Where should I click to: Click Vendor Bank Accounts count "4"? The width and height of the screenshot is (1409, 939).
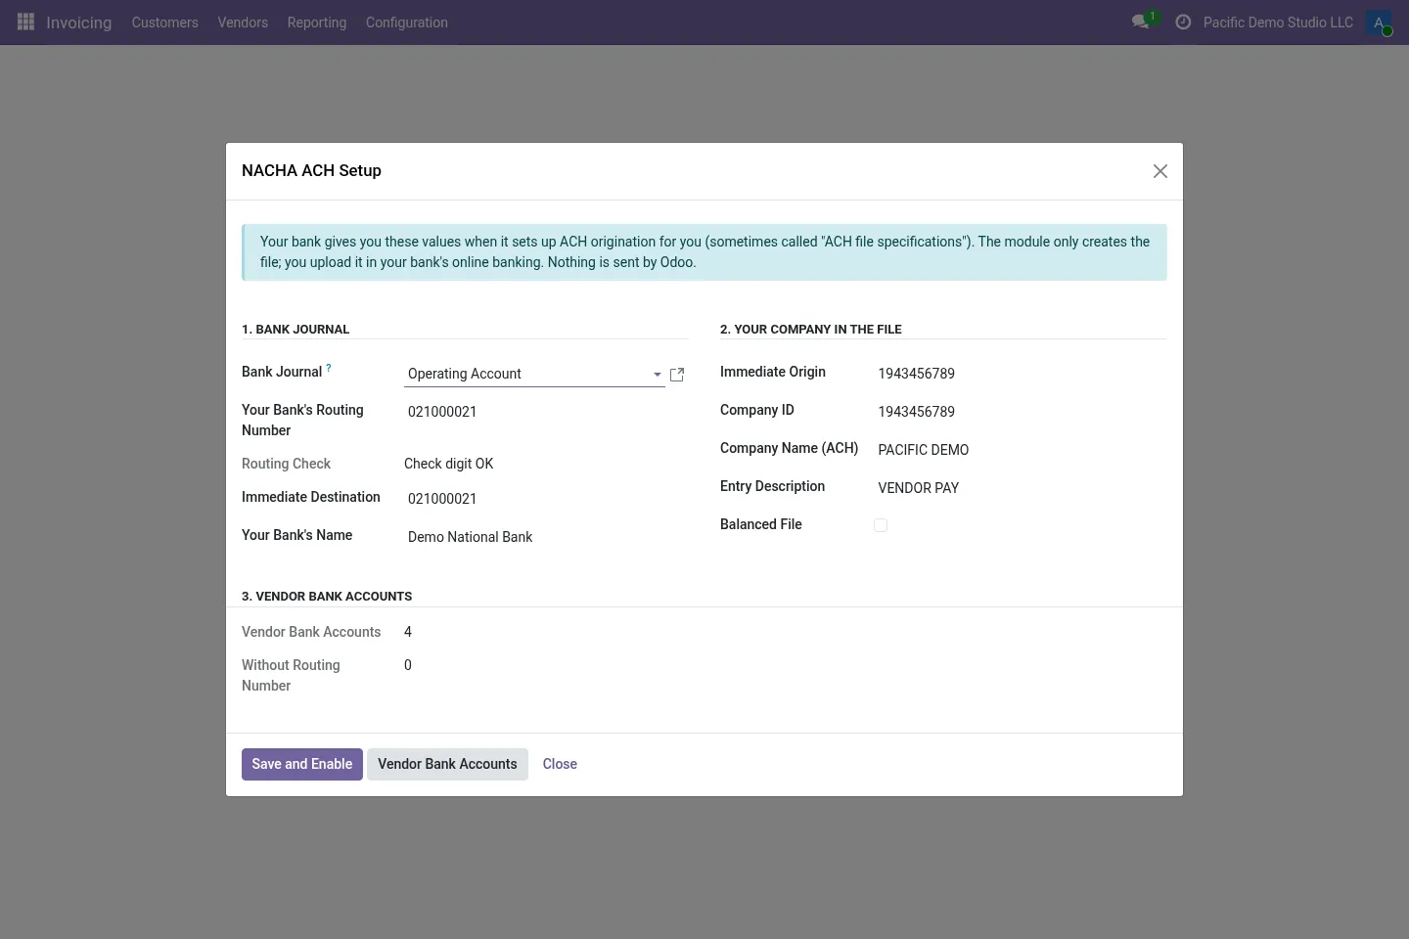click(x=408, y=632)
